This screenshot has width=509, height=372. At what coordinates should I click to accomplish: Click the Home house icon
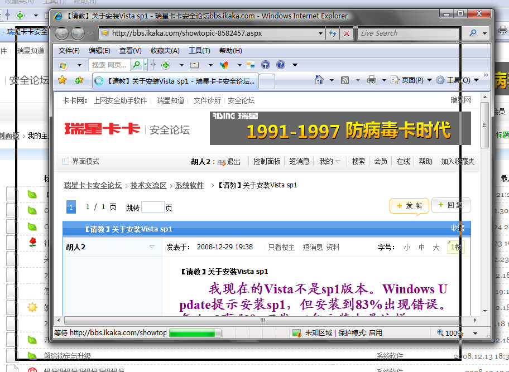point(319,80)
